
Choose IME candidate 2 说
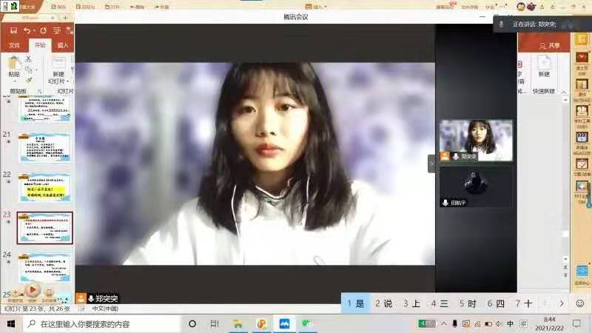coord(383,303)
